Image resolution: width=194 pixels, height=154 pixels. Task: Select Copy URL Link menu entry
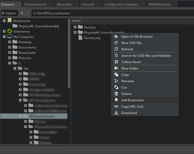tap(132, 106)
